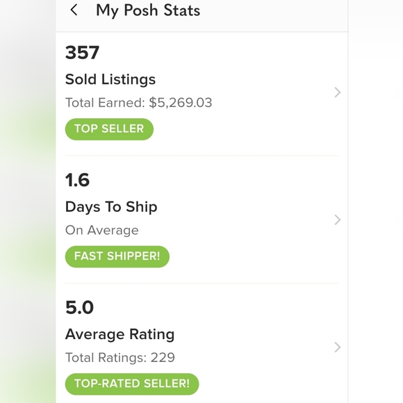403x403 pixels.
Task: Select the 5.0 rating number
Action: [79, 307]
